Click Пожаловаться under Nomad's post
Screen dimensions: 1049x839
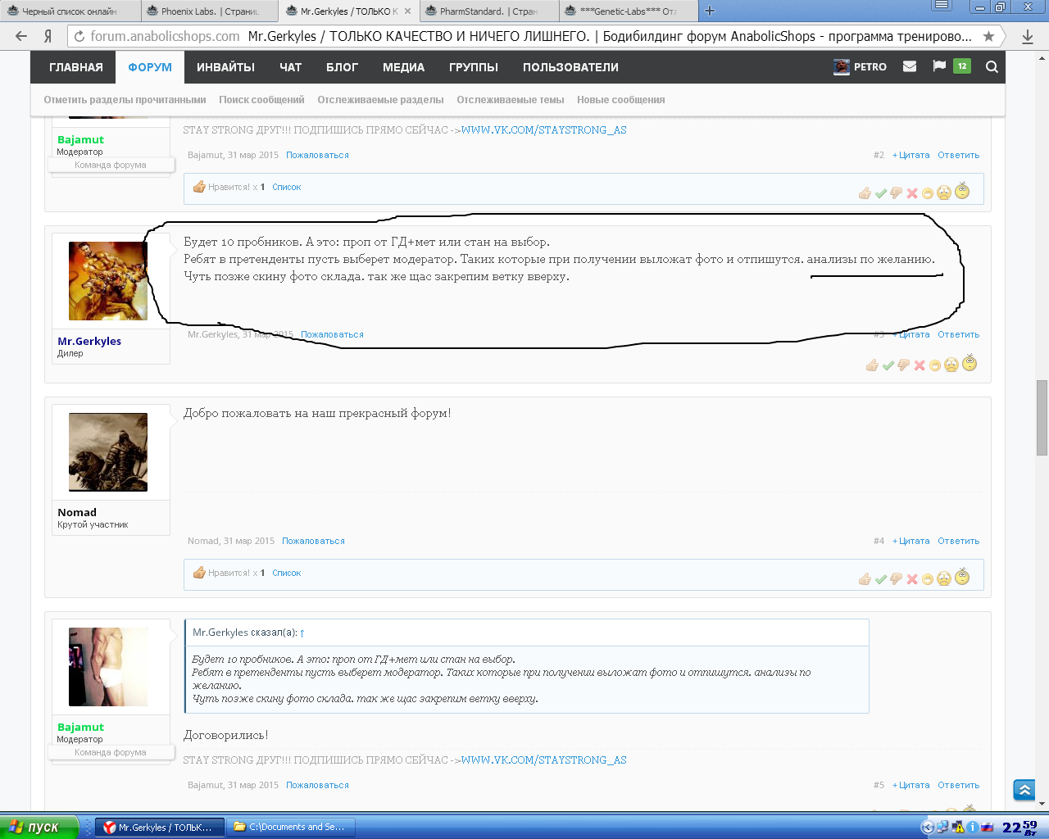[x=313, y=541]
